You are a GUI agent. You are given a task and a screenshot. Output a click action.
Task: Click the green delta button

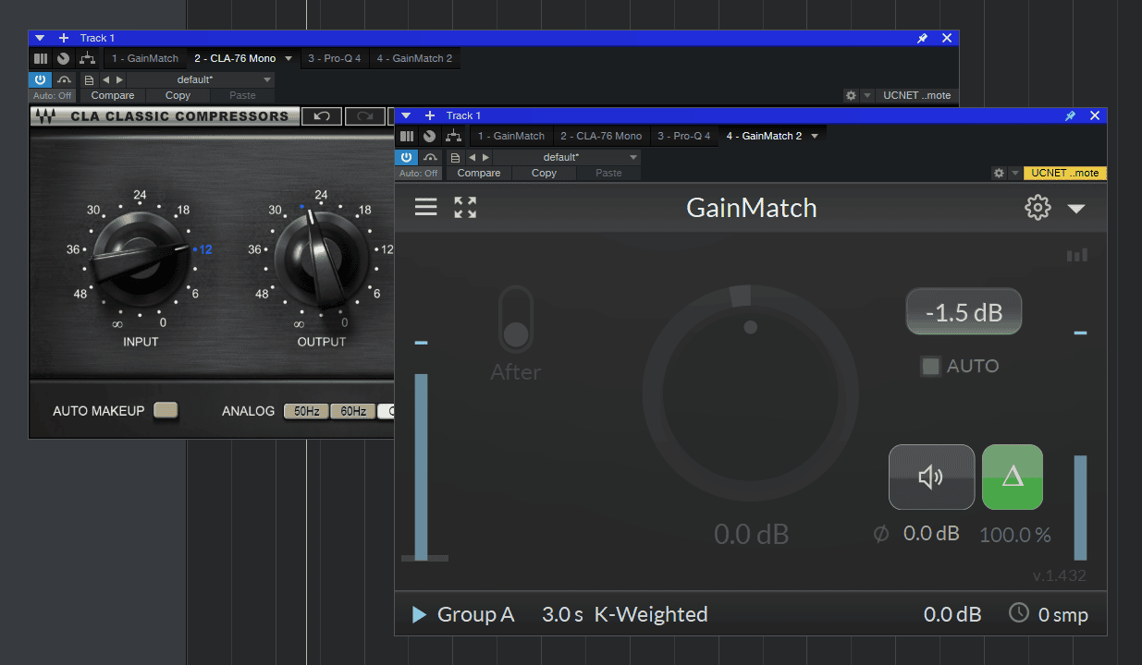pos(1013,477)
